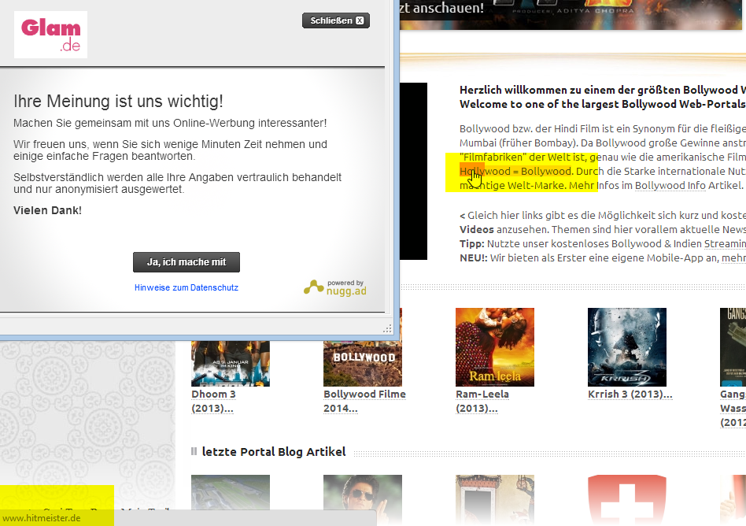Click the 'Vielen Dank!' text
The height and width of the screenshot is (526, 746).
[x=47, y=210]
